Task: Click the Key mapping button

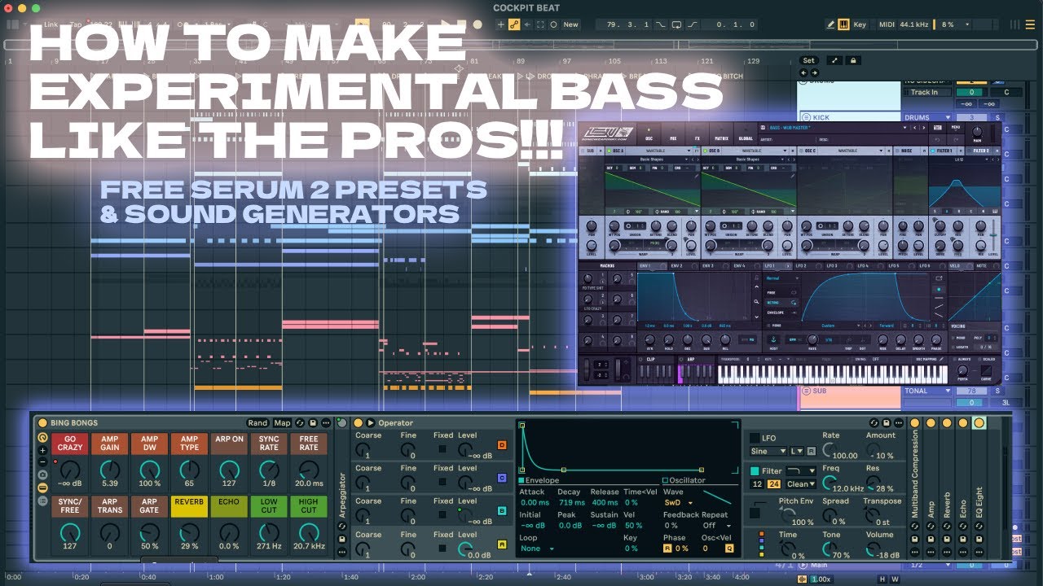Action: click(x=860, y=24)
